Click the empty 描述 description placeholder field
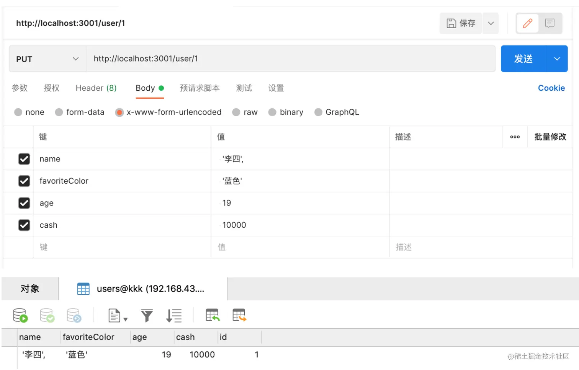This screenshot has height=370, width=579. (x=481, y=247)
